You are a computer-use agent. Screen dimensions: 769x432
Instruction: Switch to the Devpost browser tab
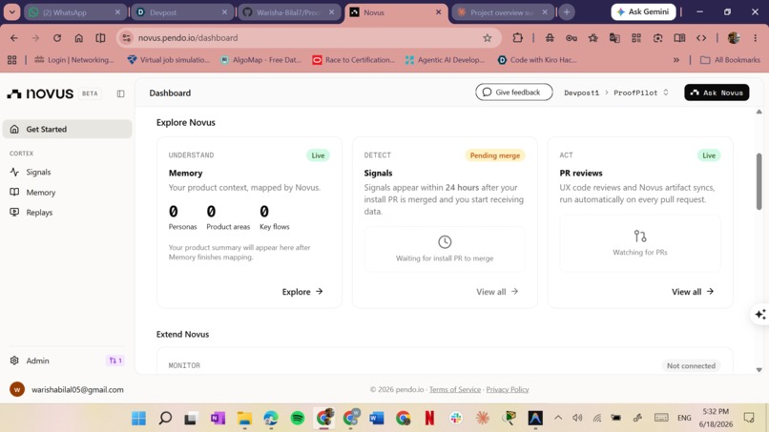pos(181,12)
